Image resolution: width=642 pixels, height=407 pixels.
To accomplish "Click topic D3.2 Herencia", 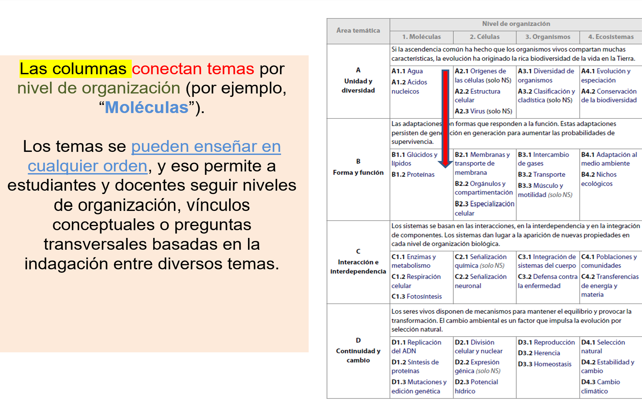I will coord(539,353).
